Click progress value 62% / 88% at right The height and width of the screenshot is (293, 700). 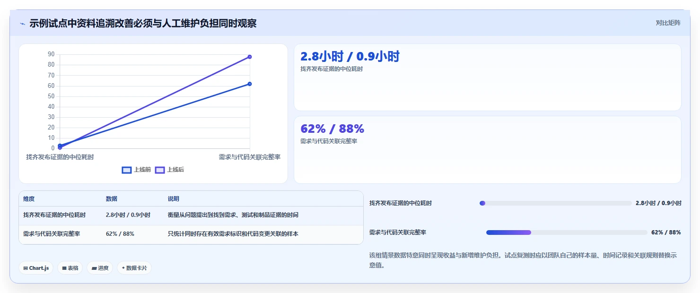click(x=666, y=233)
